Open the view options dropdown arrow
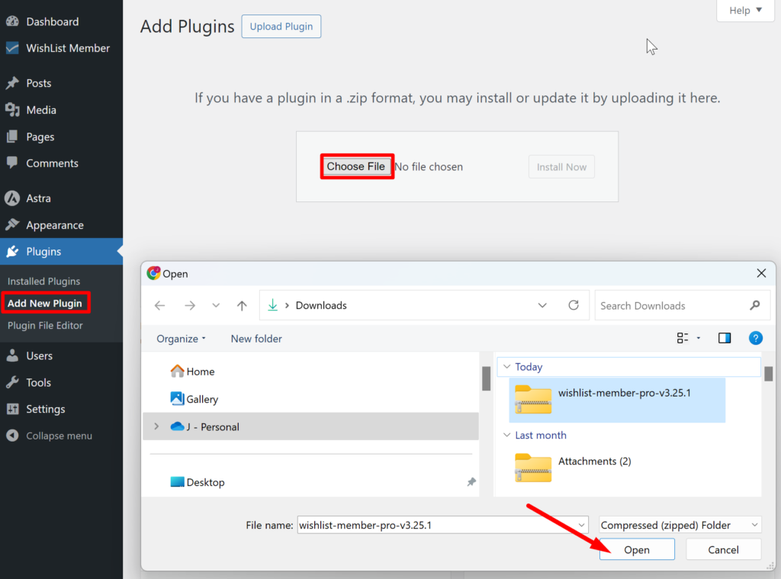The height and width of the screenshot is (579, 781). click(699, 339)
